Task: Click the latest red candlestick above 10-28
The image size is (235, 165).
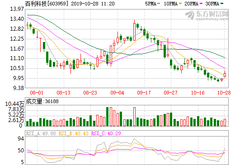Action: point(225,75)
